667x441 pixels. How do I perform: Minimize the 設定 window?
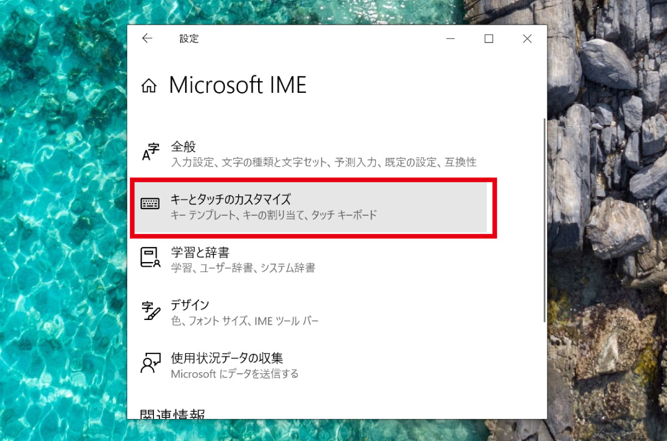click(450, 38)
